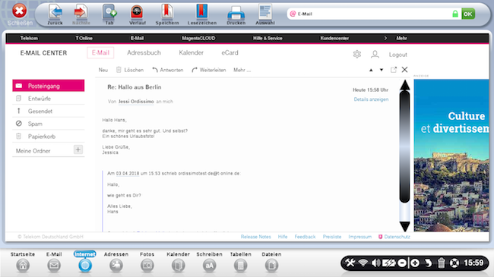Open Startseite home icon in bottom dock
494x277 pixels.
coord(23,266)
